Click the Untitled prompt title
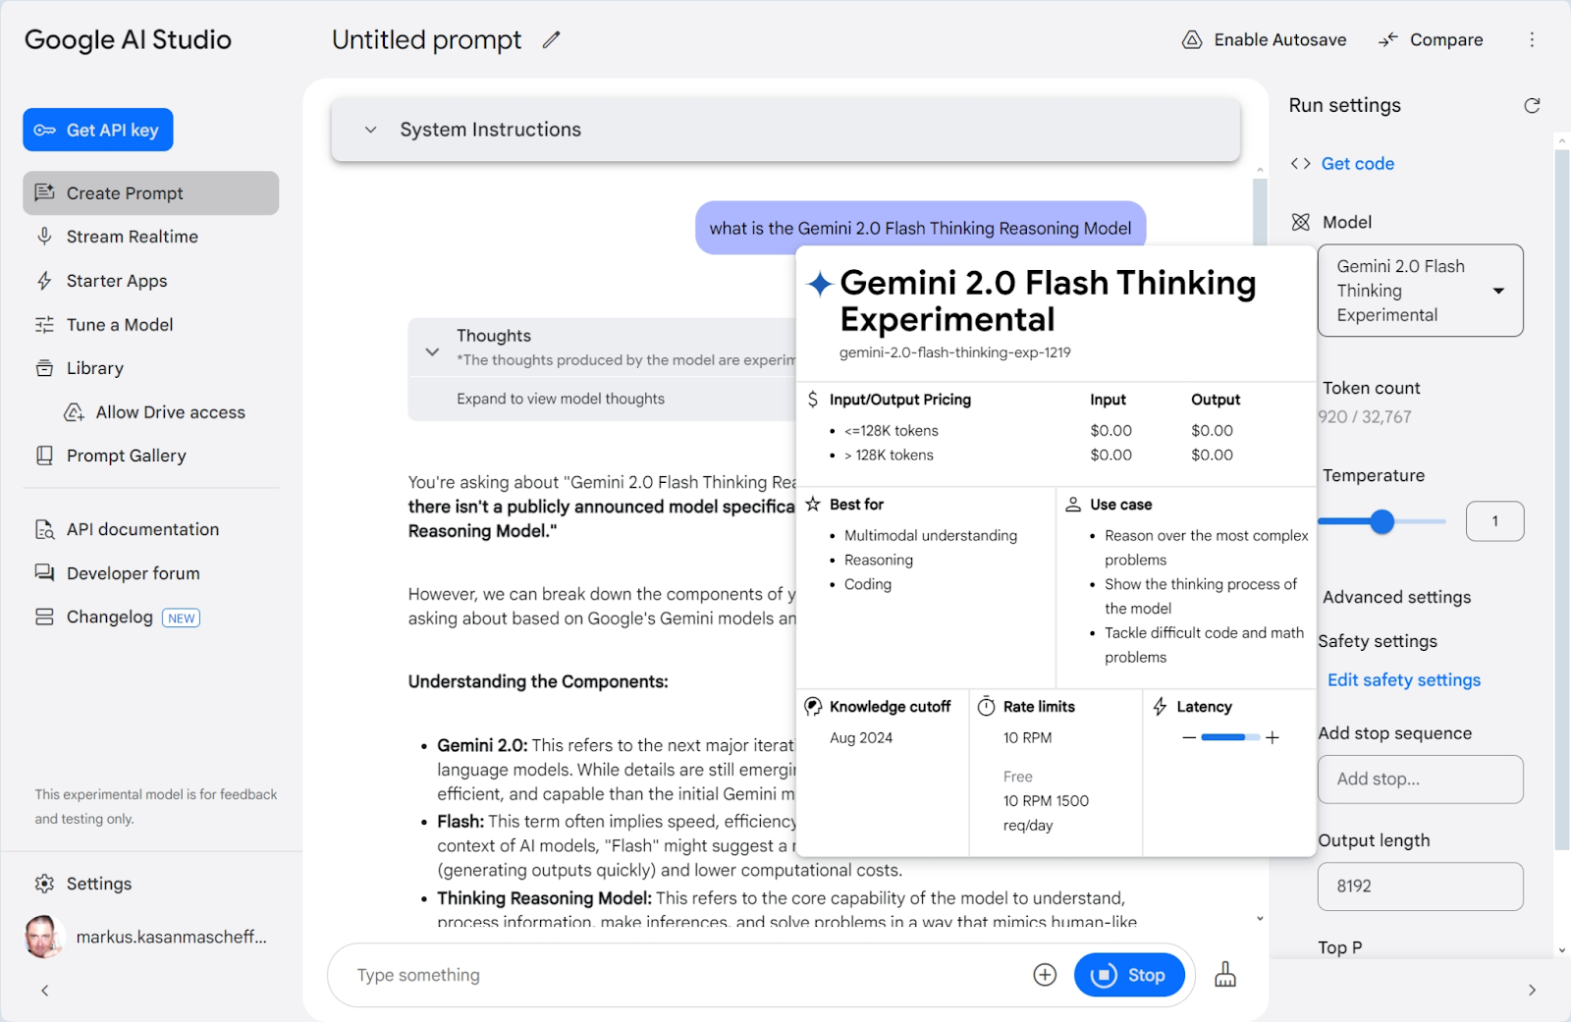Viewport: 1571px width, 1022px height. point(426,39)
